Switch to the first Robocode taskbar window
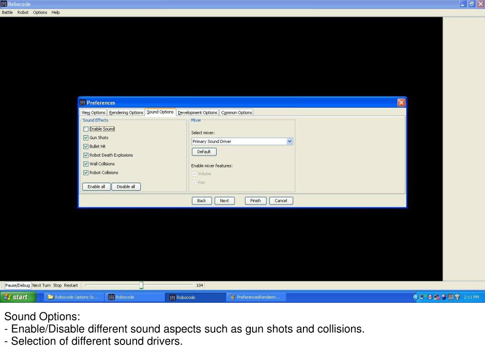This screenshot has height=364, width=485. point(134,297)
